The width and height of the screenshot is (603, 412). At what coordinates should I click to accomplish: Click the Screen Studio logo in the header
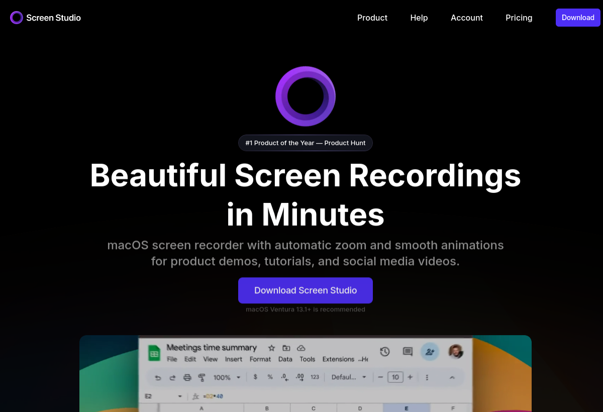(x=45, y=18)
